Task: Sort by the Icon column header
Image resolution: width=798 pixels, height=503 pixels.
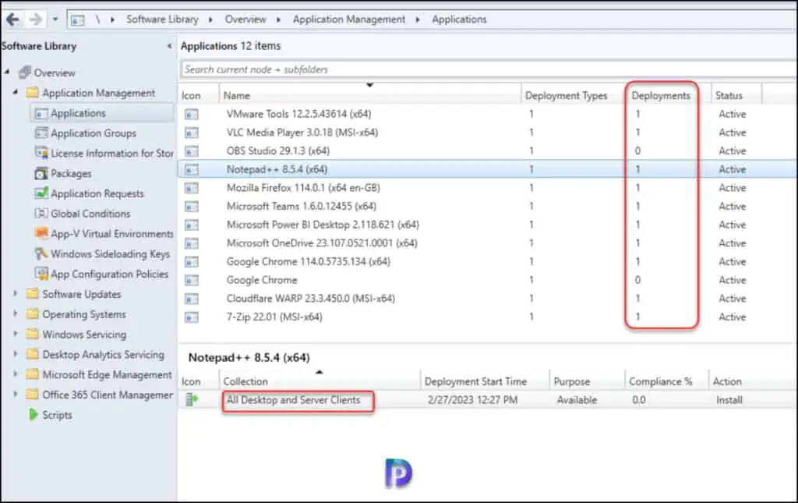Action: (191, 95)
